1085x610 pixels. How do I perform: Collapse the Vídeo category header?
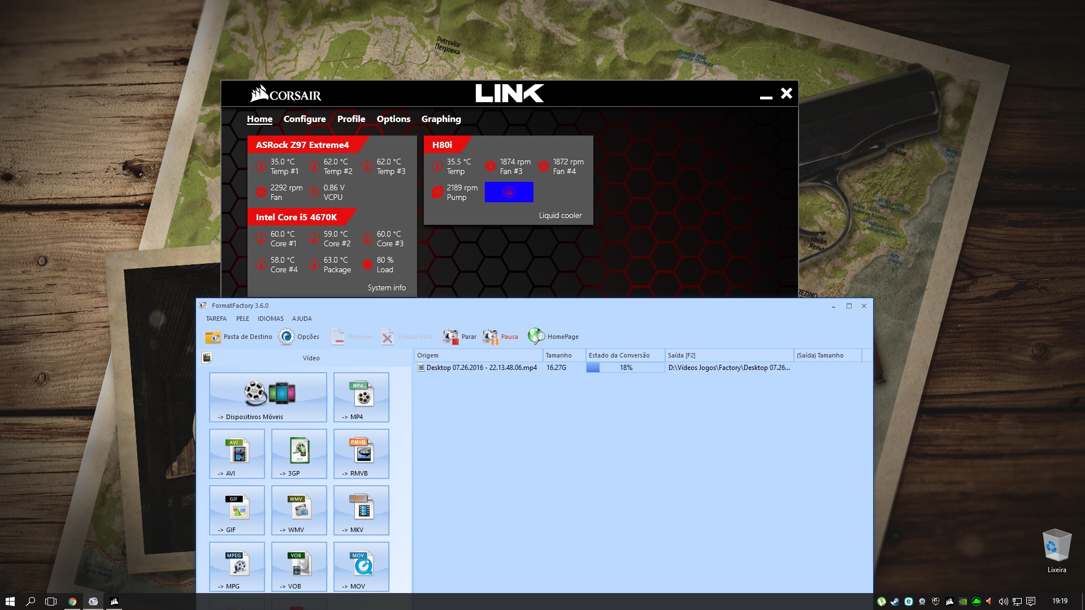coord(306,358)
